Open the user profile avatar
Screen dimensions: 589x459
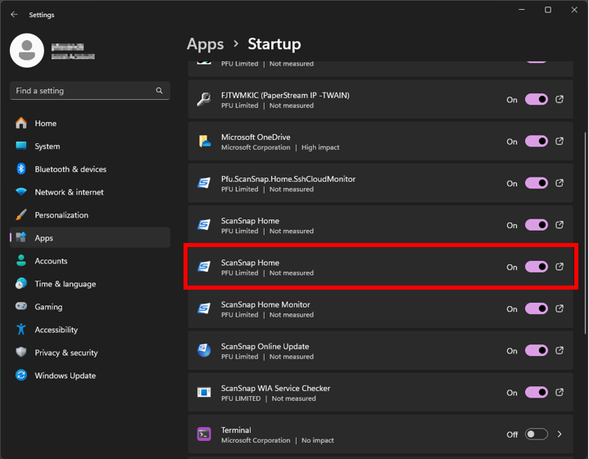[27, 51]
